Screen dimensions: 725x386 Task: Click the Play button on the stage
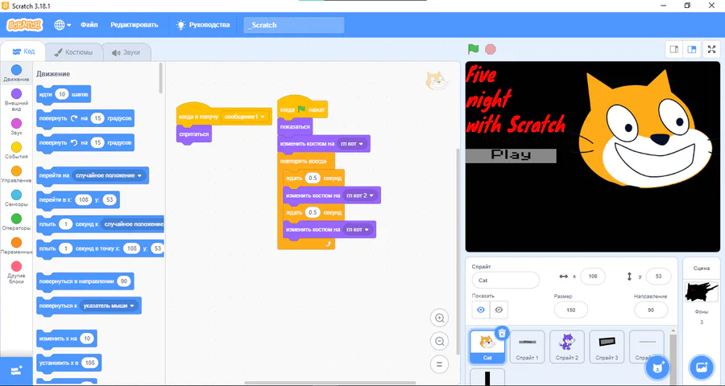(x=511, y=155)
